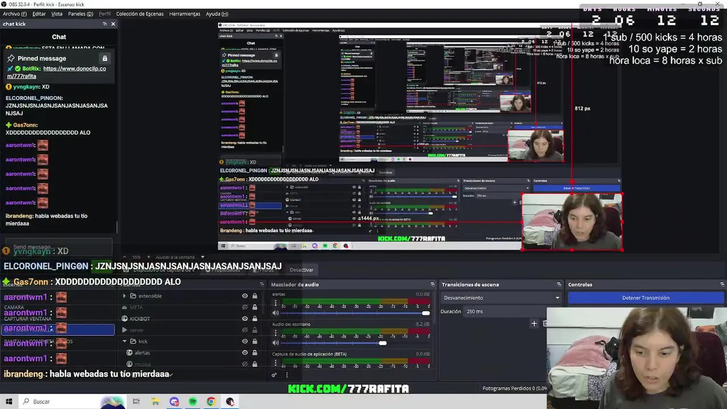Viewport: 727px width, 409px height.
Task: Click the yvngkayn chat username
Action: 26,87
